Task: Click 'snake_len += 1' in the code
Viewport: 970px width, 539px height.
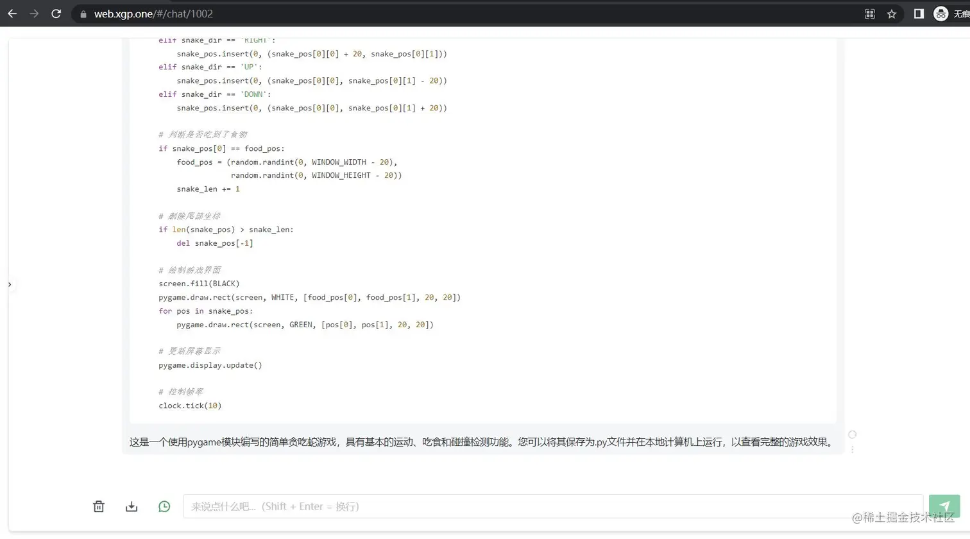Action: coord(208,189)
